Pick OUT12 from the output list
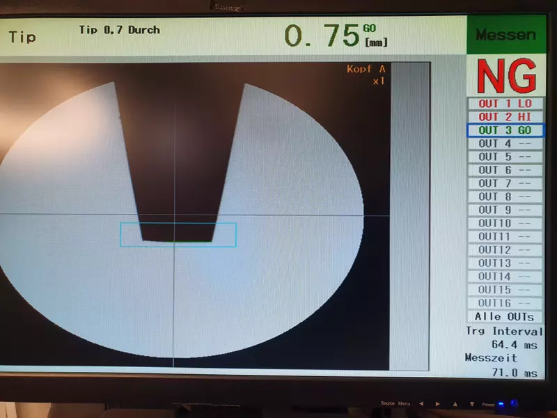 (x=505, y=249)
